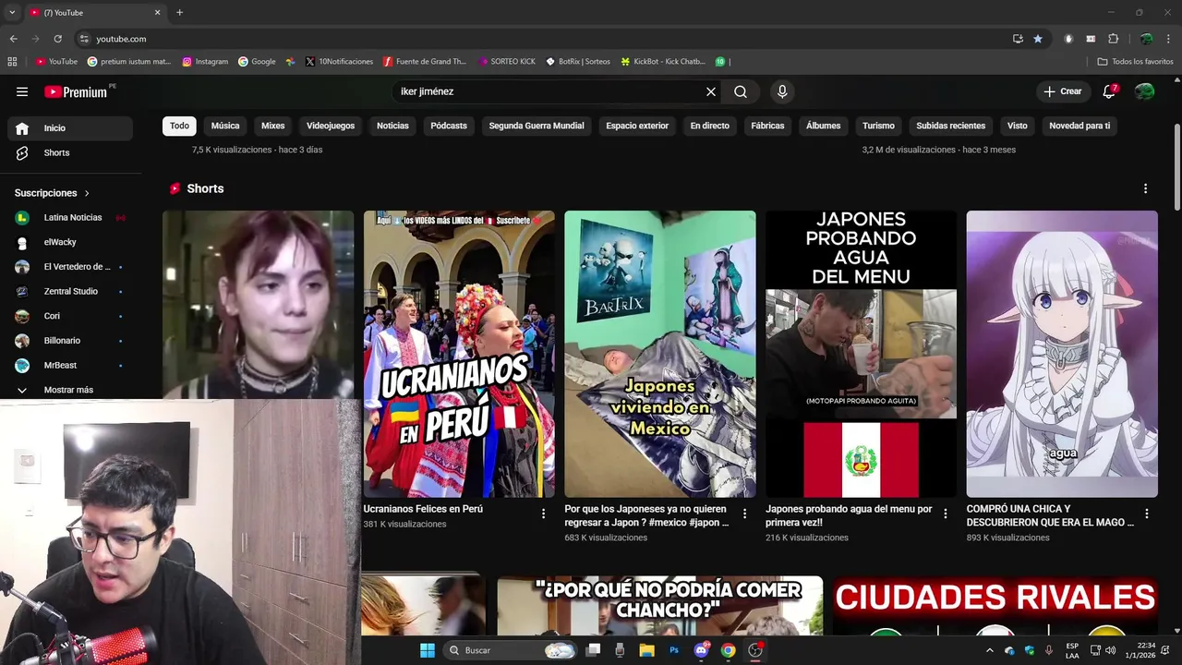This screenshot has height=665, width=1182.
Task: Open the Cori subscription
Action: [70, 316]
